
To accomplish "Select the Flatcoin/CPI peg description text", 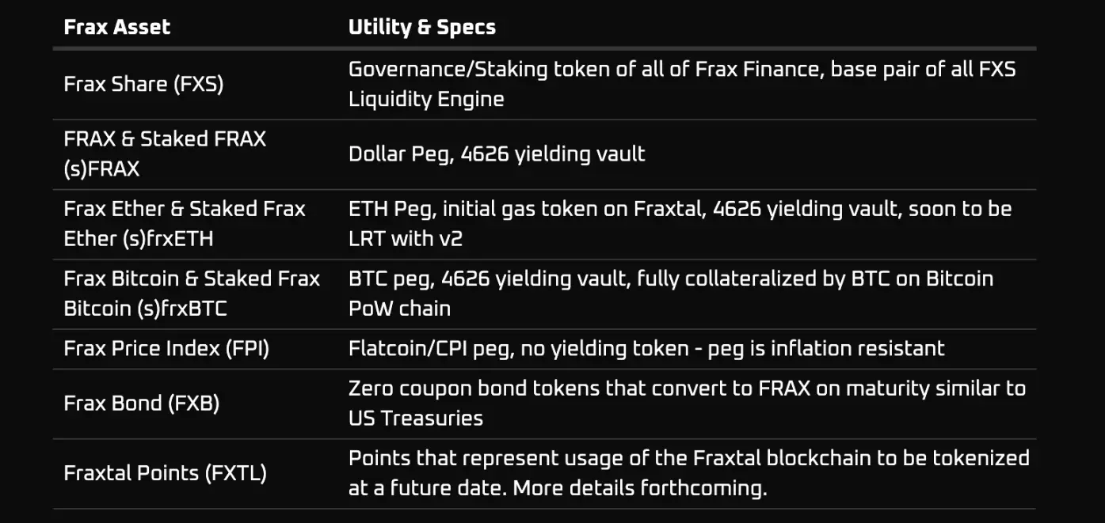I will [646, 348].
